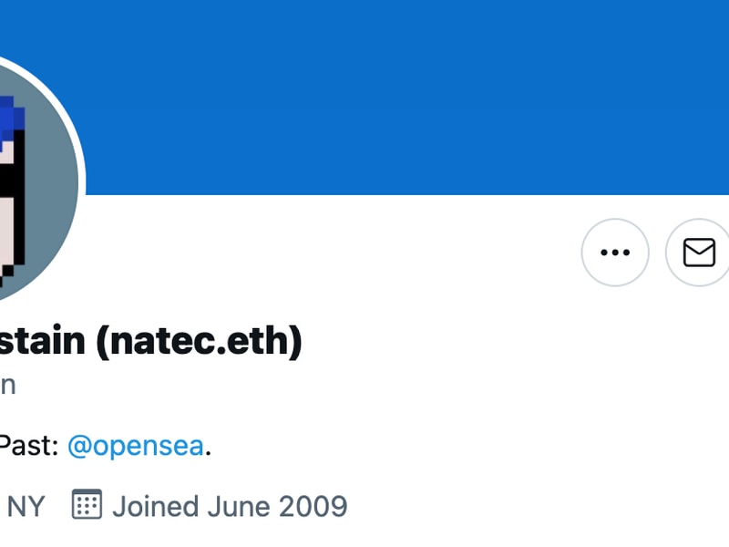Open the more options ellipsis button
Image resolution: width=729 pixels, height=547 pixels.
coord(615,253)
